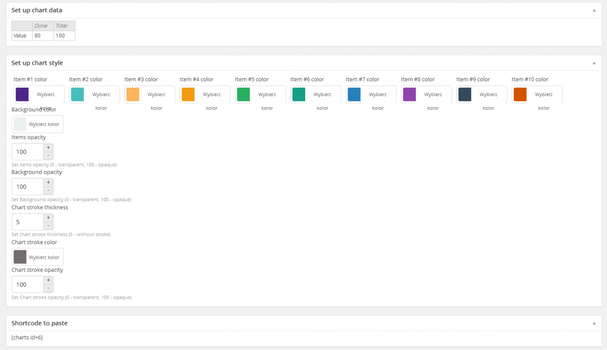Click the Shortcode to paste heading
Screen dimensions: 607x350
click(40, 324)
